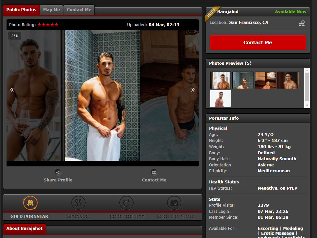Open the fourth photo preview thumbnail
Screen dimensions: 317x238
pos(288,80)
